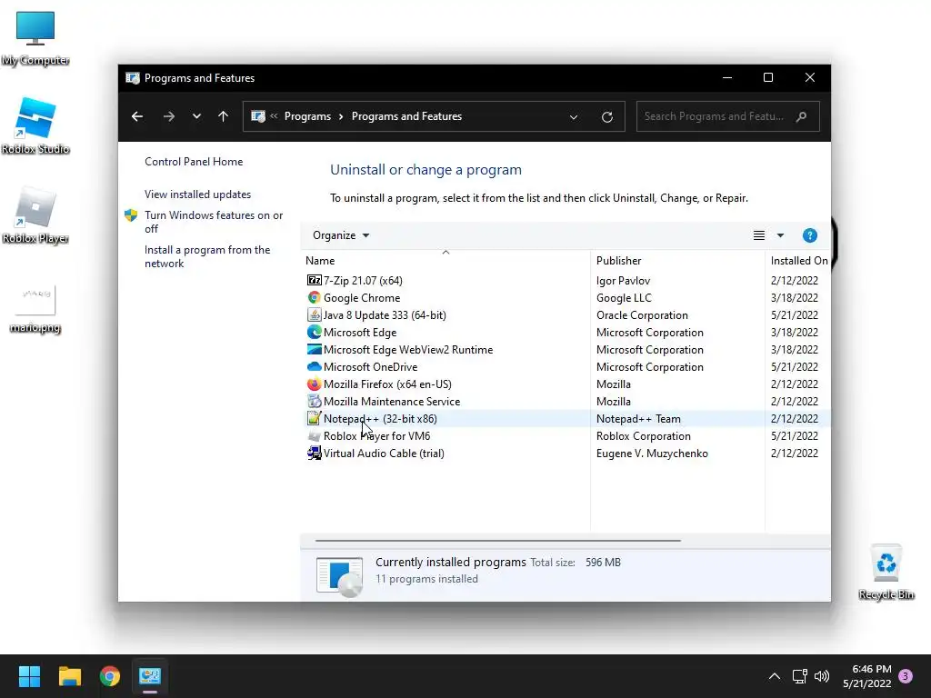The height and width of the screenshot is (698, 931).
Task: Click Install a program from the network
Action: coord(207,256)
